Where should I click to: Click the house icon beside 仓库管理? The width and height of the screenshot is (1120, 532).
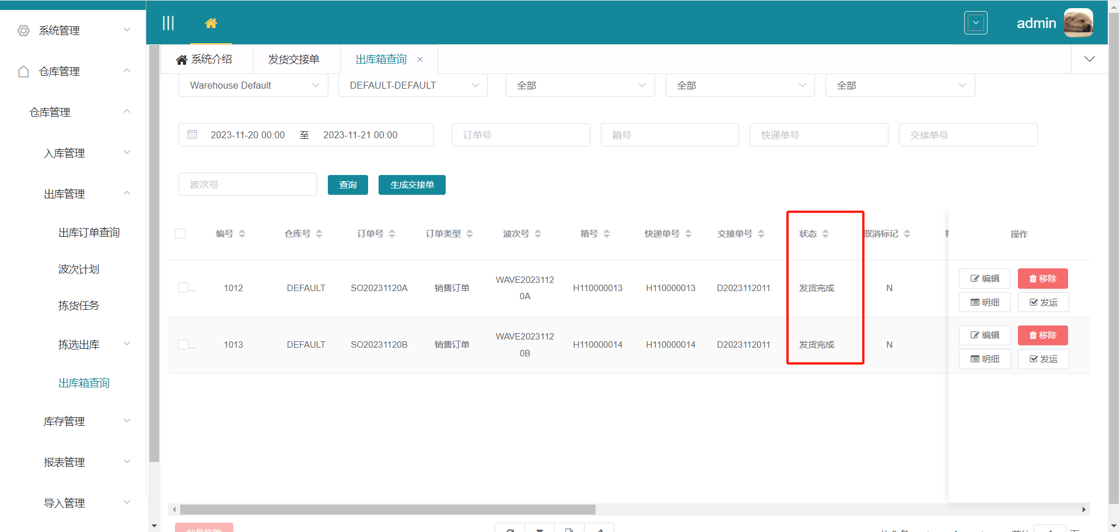pyautogui.click(x=23, y=71)
